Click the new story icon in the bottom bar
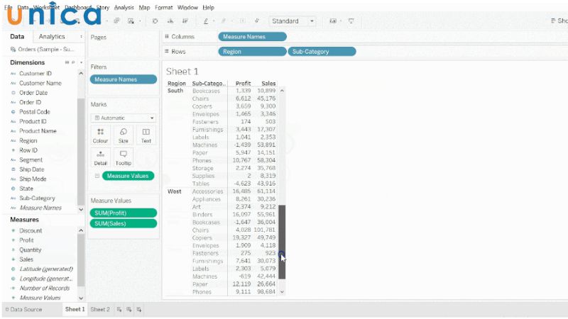The height and width of the screenshot is (319, 568). [139, 310]
